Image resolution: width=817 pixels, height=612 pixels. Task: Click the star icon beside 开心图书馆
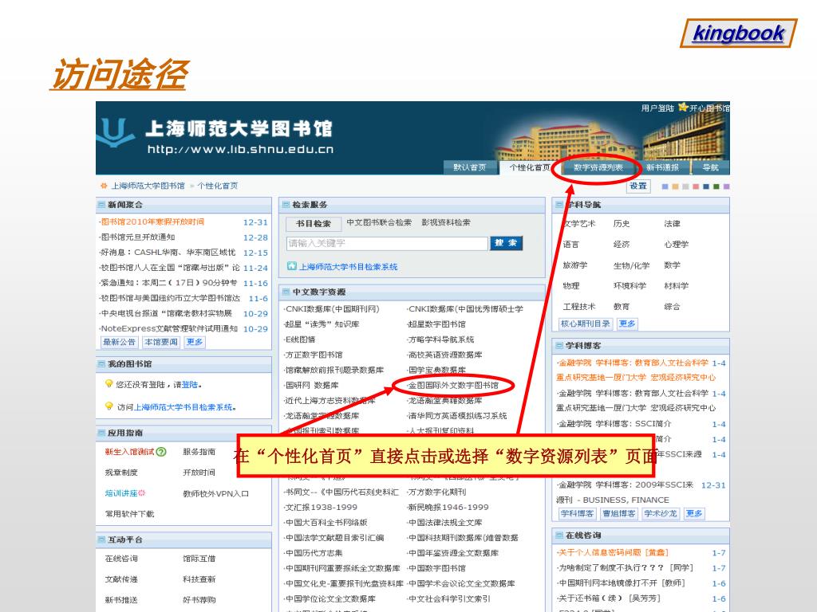click(683, 108)
